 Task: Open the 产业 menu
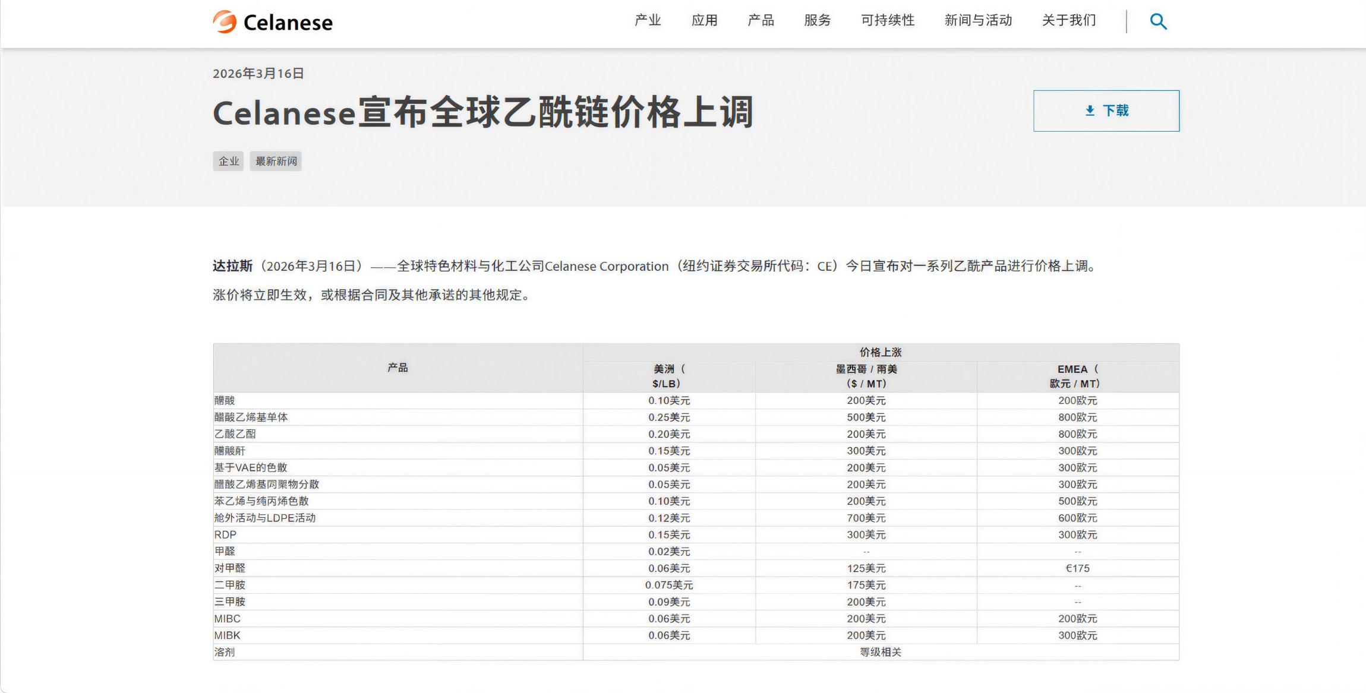coord(648,20)
